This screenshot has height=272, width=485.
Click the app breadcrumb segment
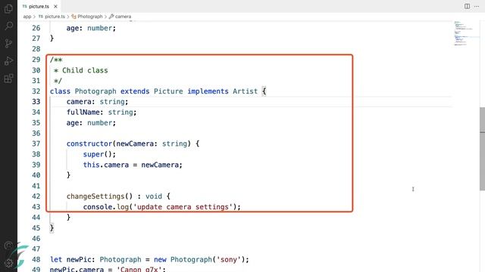(27, 17)
